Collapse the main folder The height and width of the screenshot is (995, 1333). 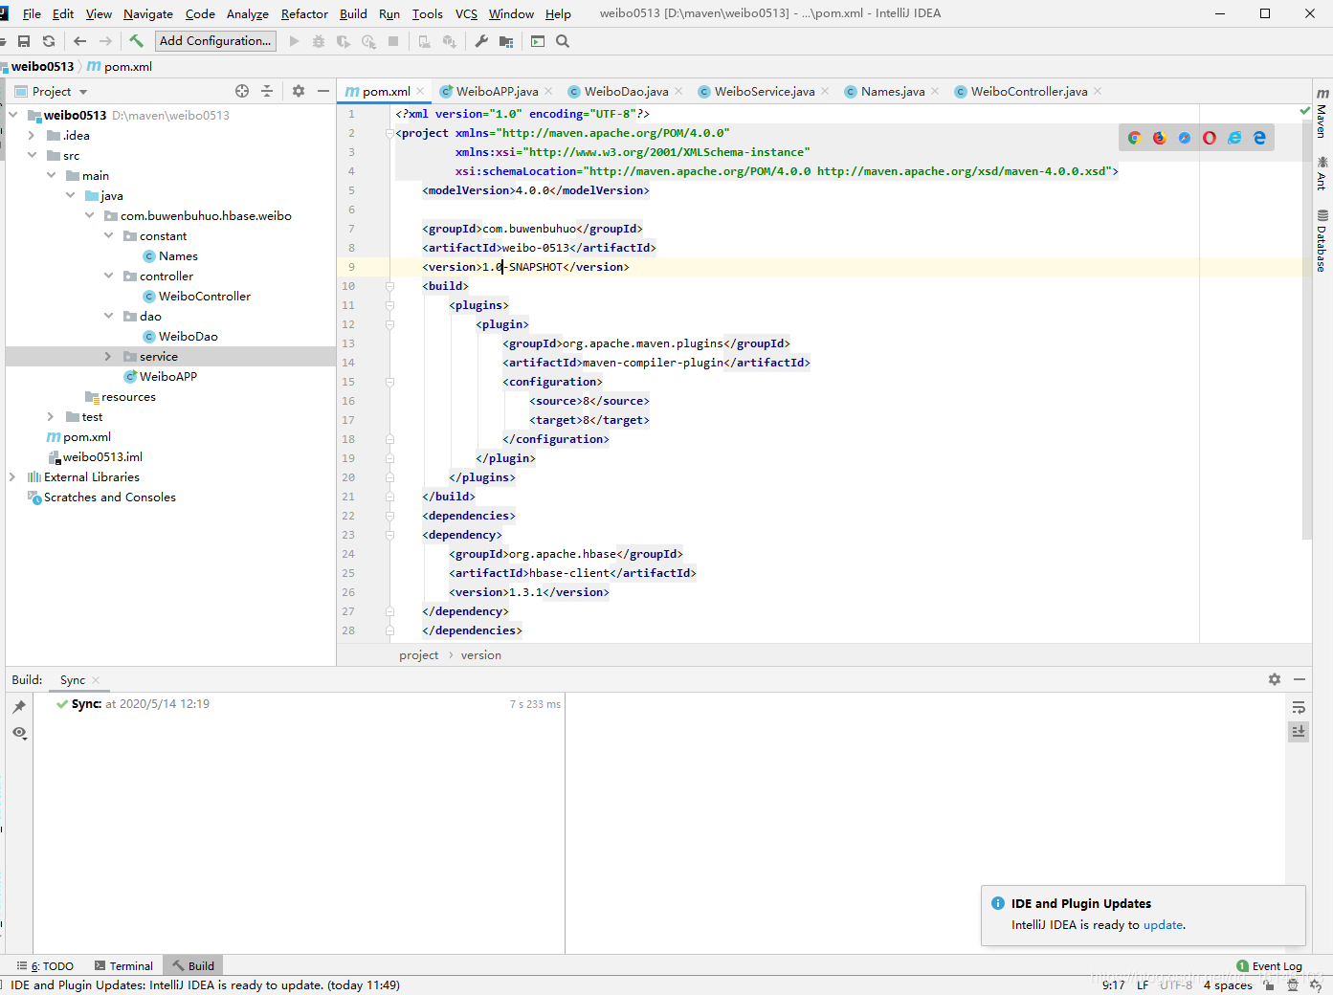pyautogui.click(x=52, y=175)
